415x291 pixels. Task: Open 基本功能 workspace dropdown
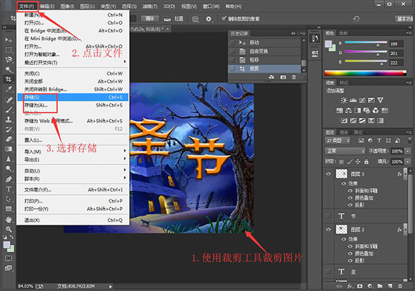coord(404,19)
